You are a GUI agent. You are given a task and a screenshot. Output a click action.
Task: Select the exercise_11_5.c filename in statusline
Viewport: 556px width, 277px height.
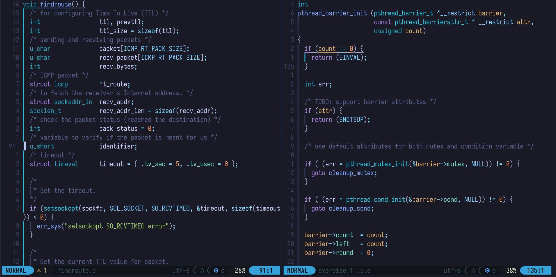(x=344, y=270)
